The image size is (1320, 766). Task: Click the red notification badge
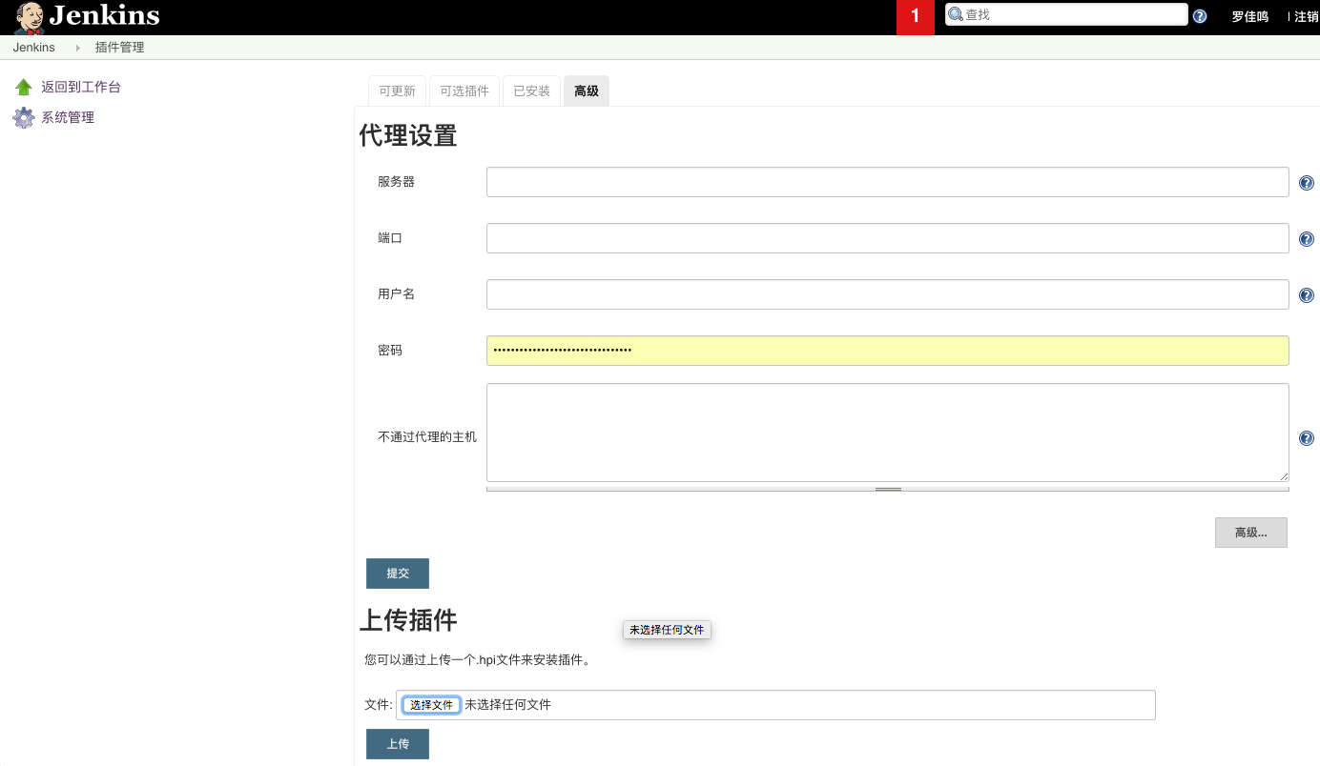click(915, 17)
